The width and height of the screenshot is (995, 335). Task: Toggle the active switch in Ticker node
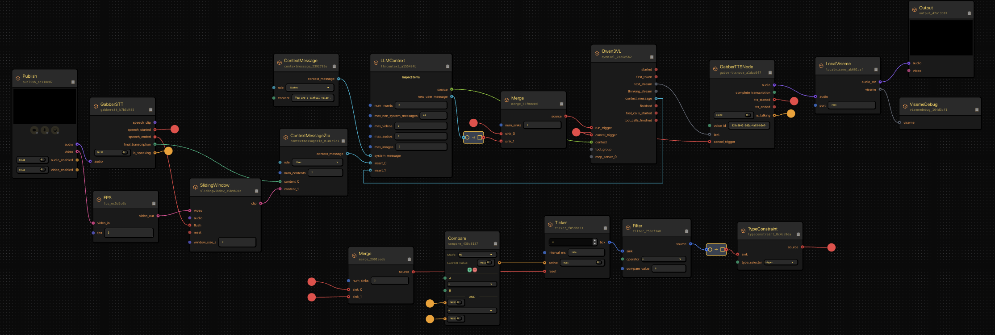tap(598, 263)
